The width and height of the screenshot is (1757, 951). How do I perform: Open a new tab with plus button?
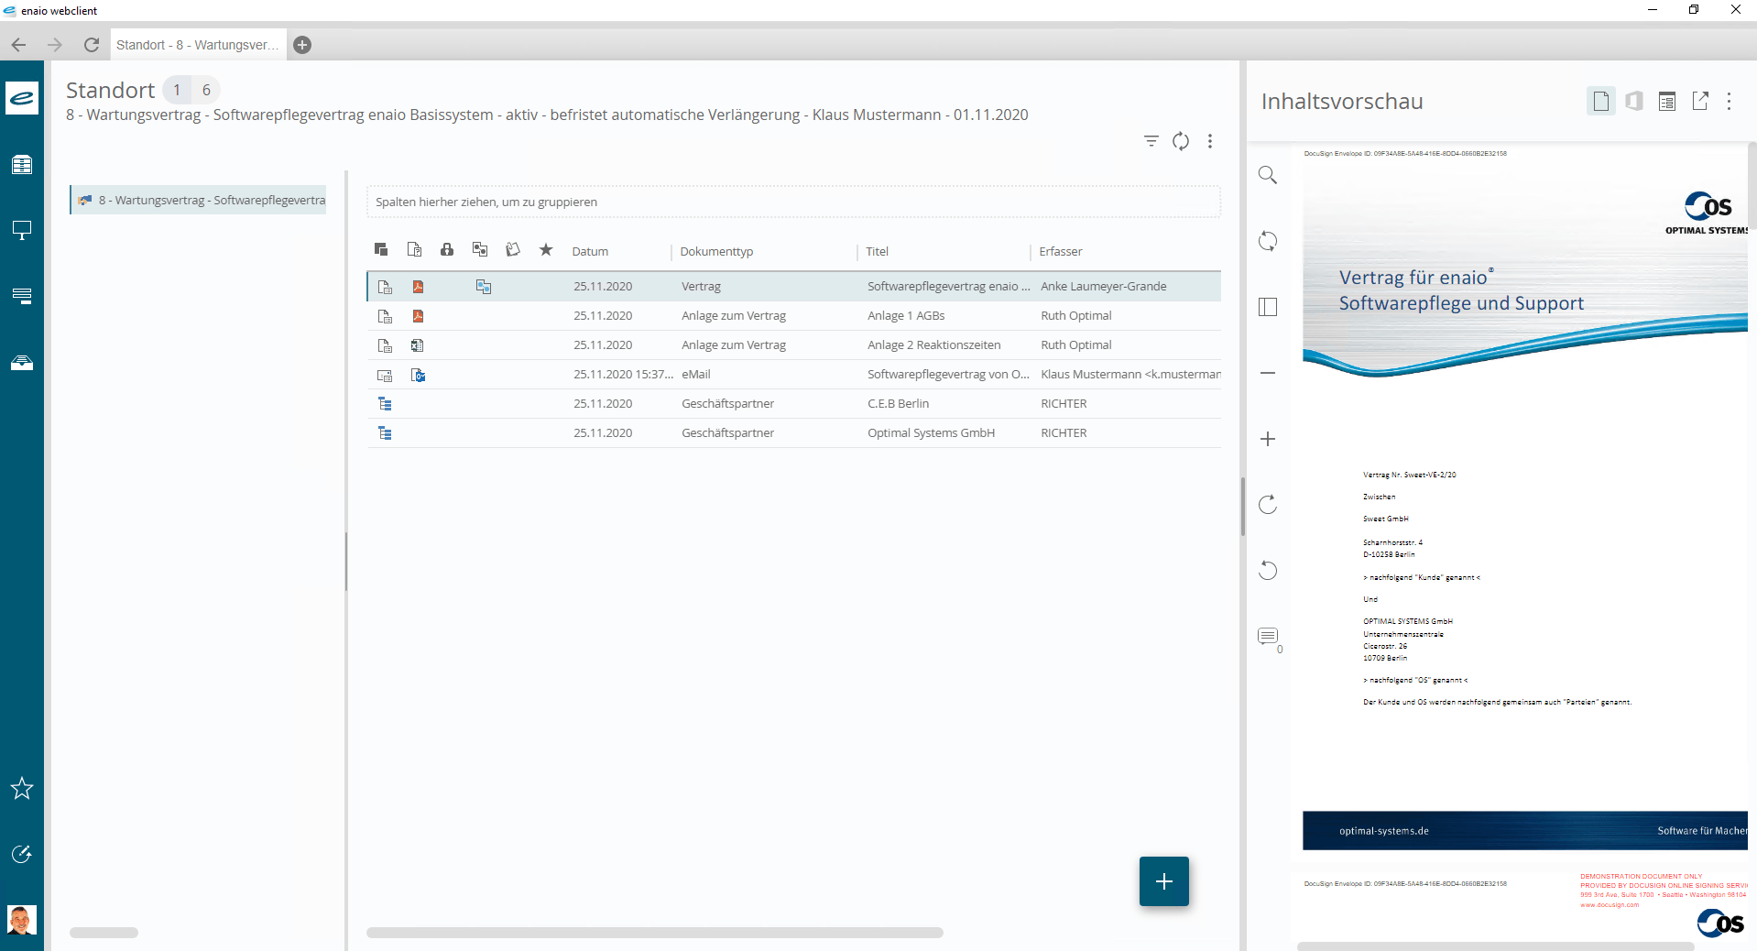click(x=302, y=45)
